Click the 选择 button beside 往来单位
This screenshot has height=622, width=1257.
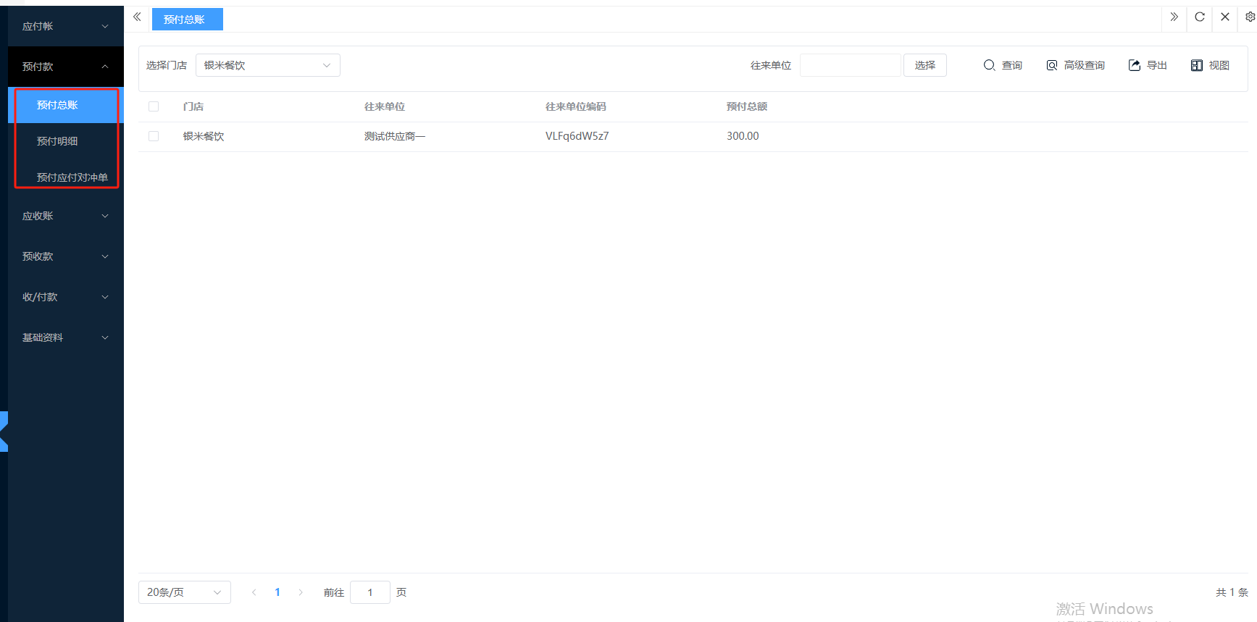(x=924, y=65)
